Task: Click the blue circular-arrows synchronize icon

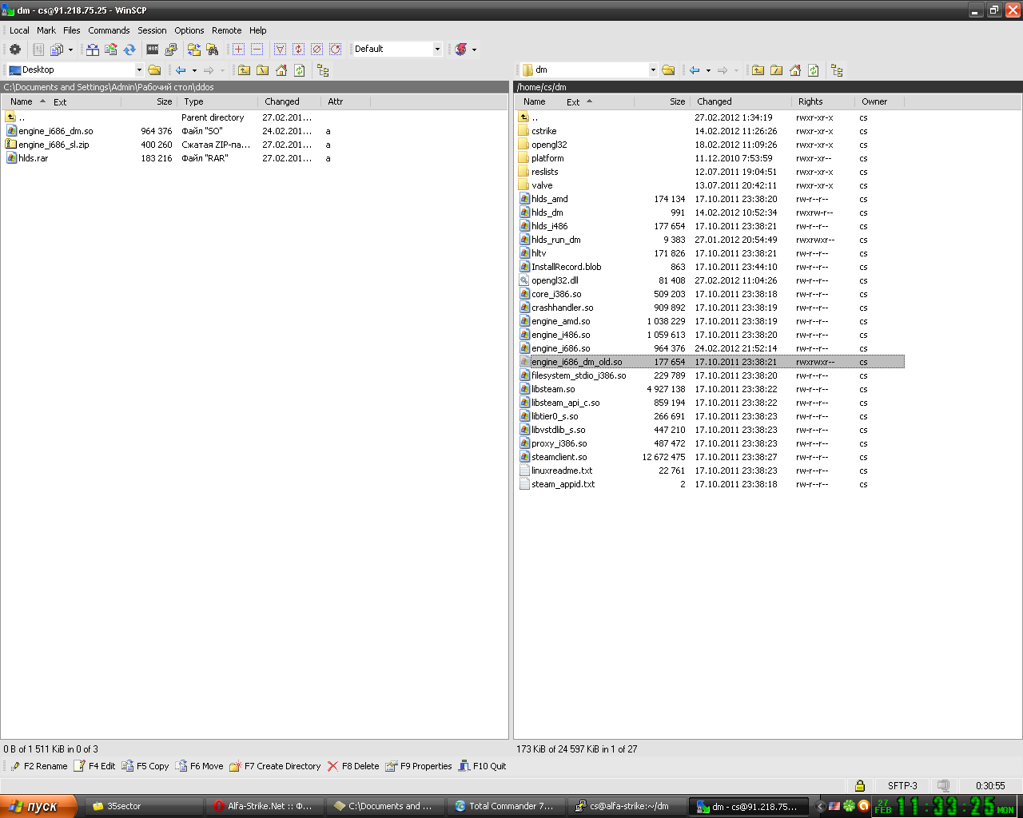Action: pos(129,50)
